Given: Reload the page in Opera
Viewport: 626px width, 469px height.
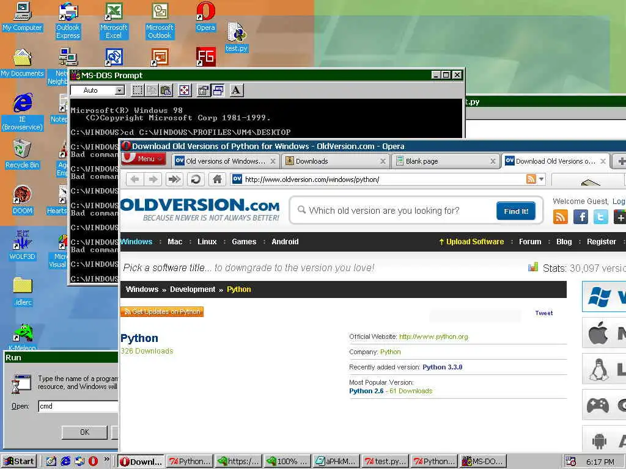Looking at the screenshot, I should point(196,180).
